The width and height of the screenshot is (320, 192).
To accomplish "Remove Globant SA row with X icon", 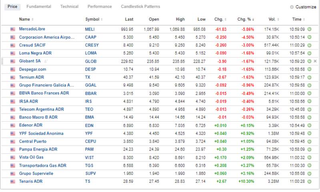I will (x=315, y=61).
